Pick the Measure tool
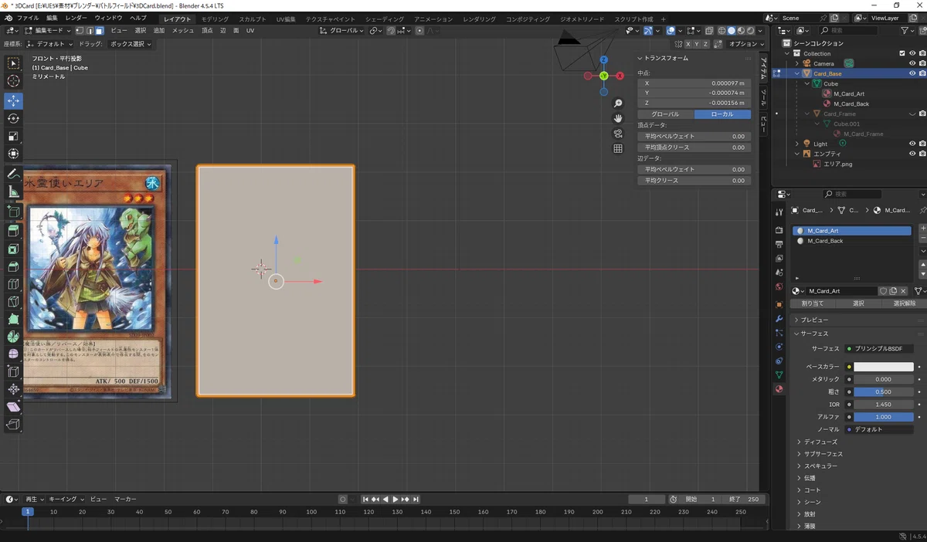The image size is (927, 542). point(14,191)
